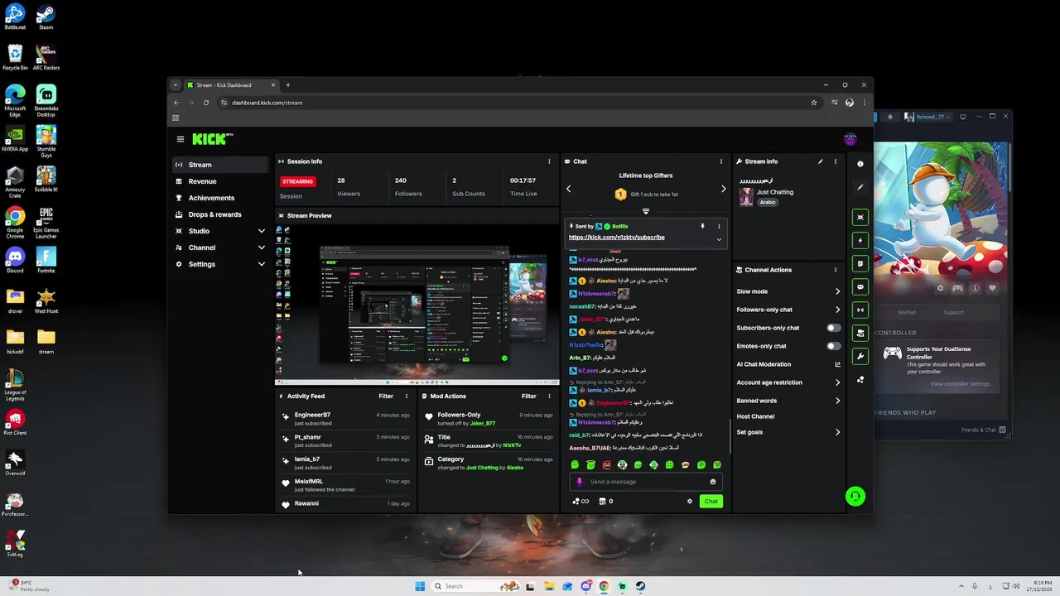Screen dimensions: 1060x596
Task: Click the Windows Start button
Action: coord(420,586)
